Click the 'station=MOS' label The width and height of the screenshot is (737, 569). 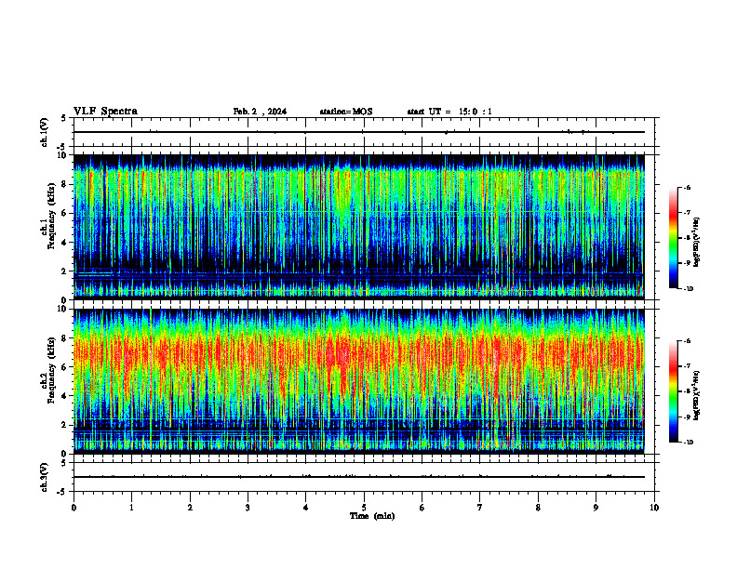(x=346, y=112)
